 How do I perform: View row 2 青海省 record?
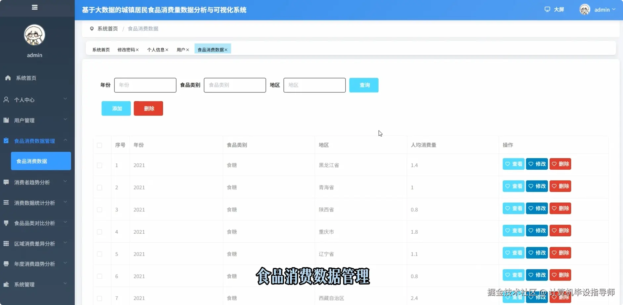pos(514,186)
